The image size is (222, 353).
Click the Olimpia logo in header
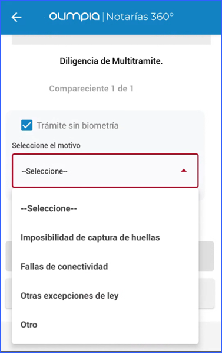pos(74,17)
